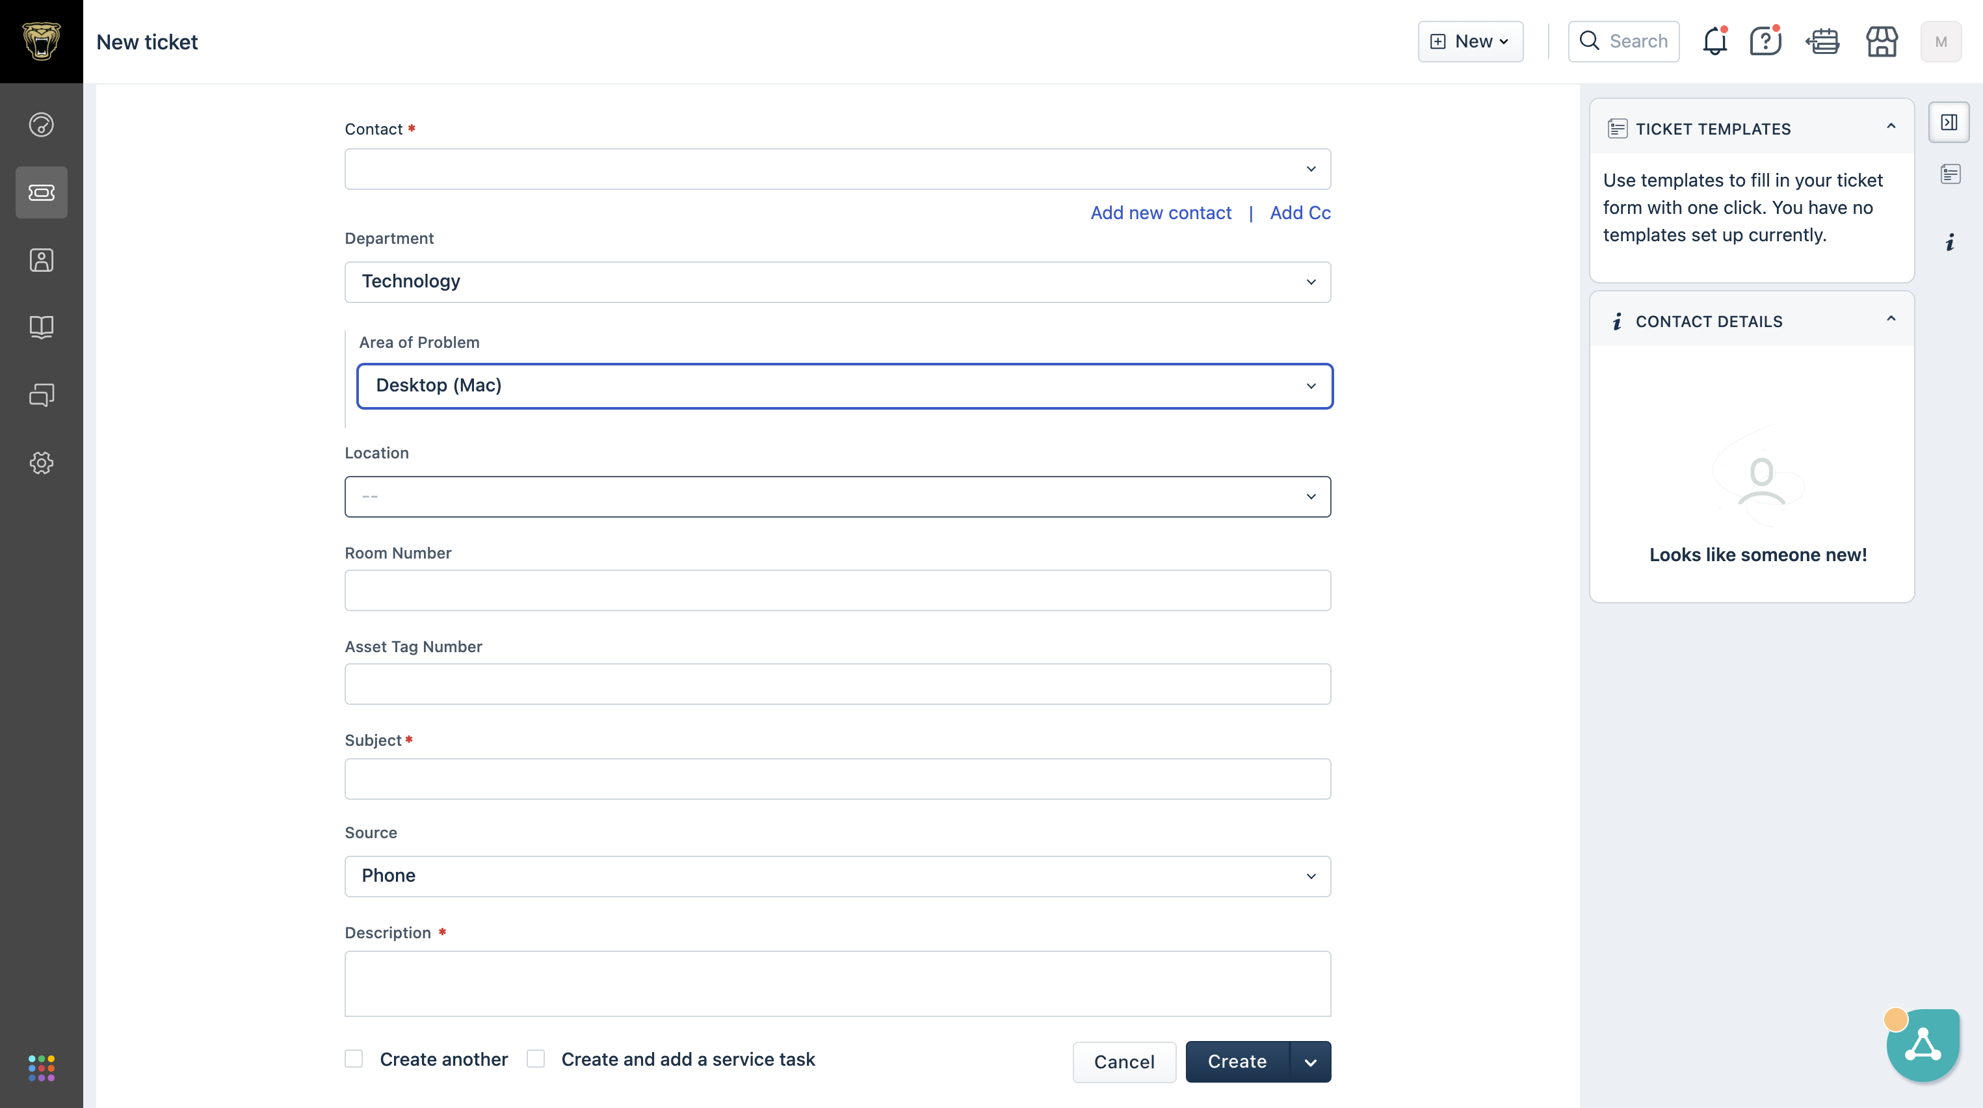Focus the Subject input field
Screen dimensions: 1983x1108
(x=837, y=779)
